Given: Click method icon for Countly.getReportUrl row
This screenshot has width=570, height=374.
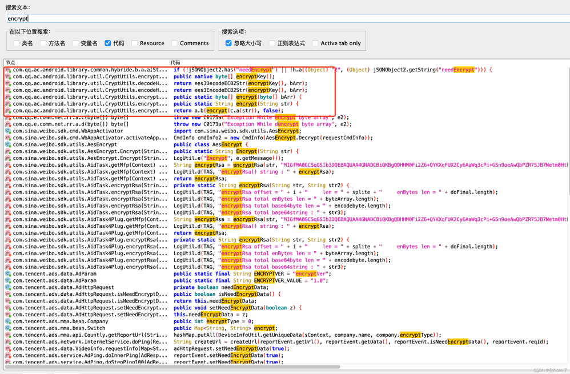Looking at the screenshot, I should [8, 335].
